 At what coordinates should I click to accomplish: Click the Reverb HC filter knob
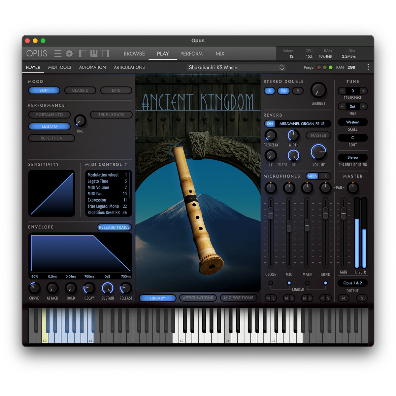pos(293,155)
